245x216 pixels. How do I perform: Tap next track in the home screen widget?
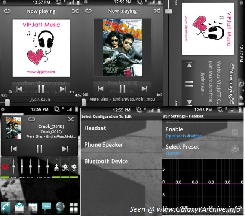[65, 149]
